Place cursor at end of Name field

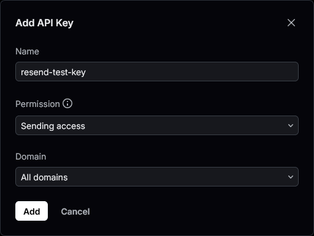pyautogui.click(x=184, y=72)
